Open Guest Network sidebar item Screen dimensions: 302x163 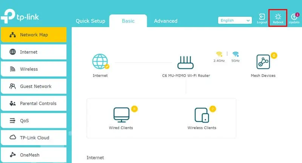[34, 86]
